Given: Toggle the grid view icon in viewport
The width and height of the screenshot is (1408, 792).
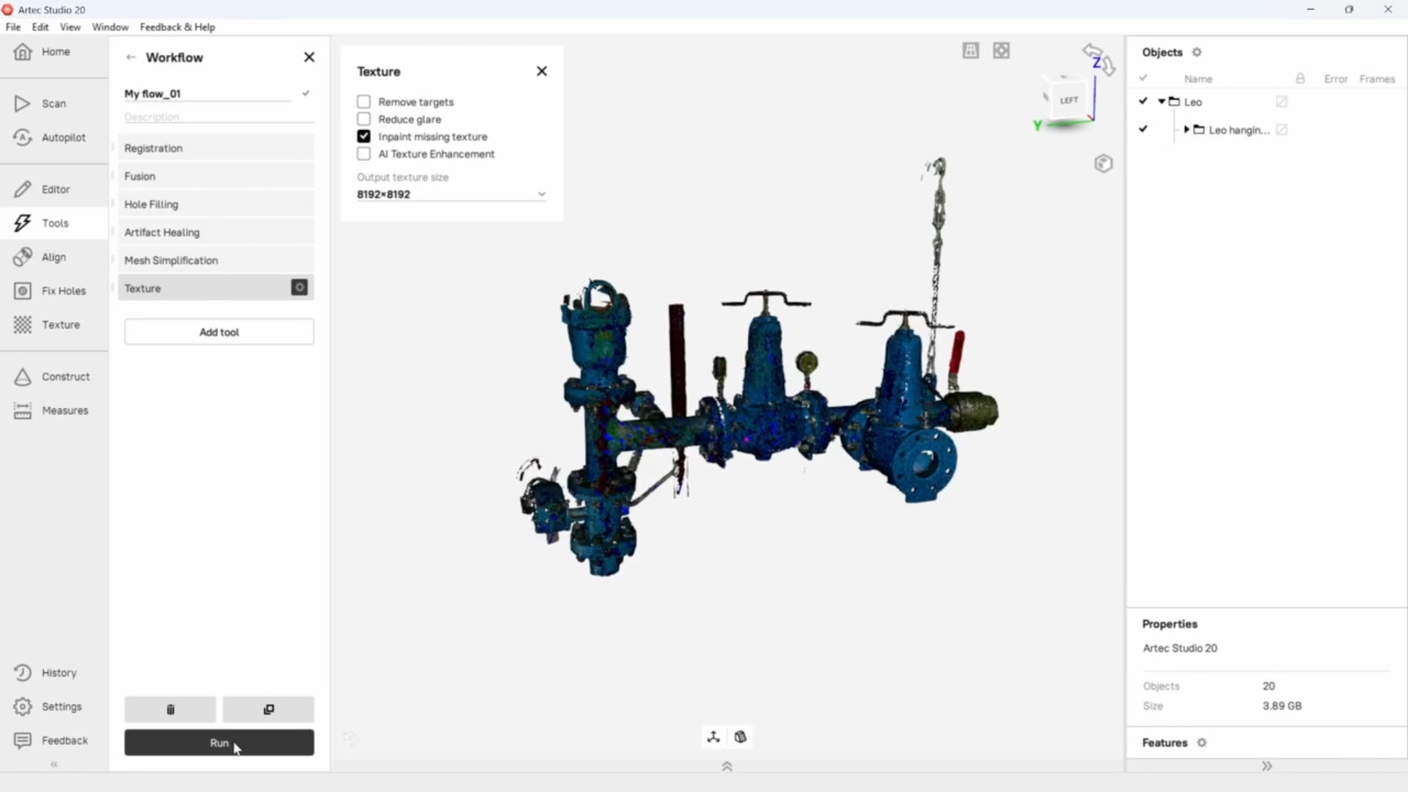Looking at the screenshot, I should tap(971, 51).
